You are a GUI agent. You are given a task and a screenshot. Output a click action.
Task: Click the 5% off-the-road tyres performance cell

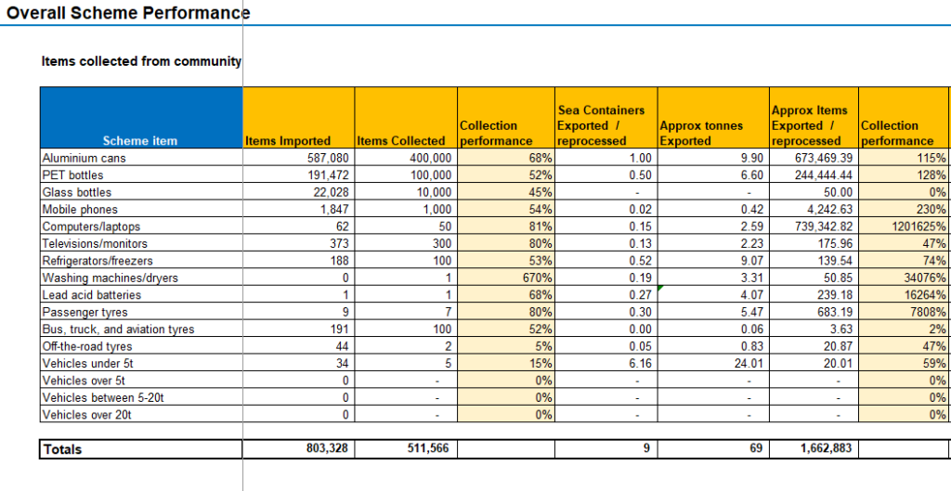[x=506, y=346]
